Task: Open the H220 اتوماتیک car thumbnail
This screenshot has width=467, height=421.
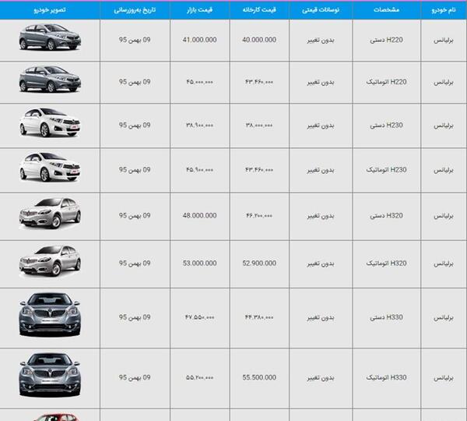Action: click(50, 79)
